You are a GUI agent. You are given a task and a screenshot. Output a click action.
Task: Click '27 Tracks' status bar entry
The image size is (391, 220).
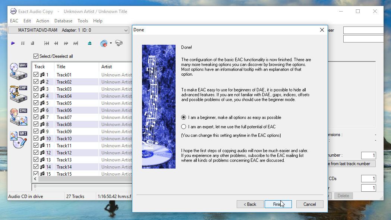75,197
